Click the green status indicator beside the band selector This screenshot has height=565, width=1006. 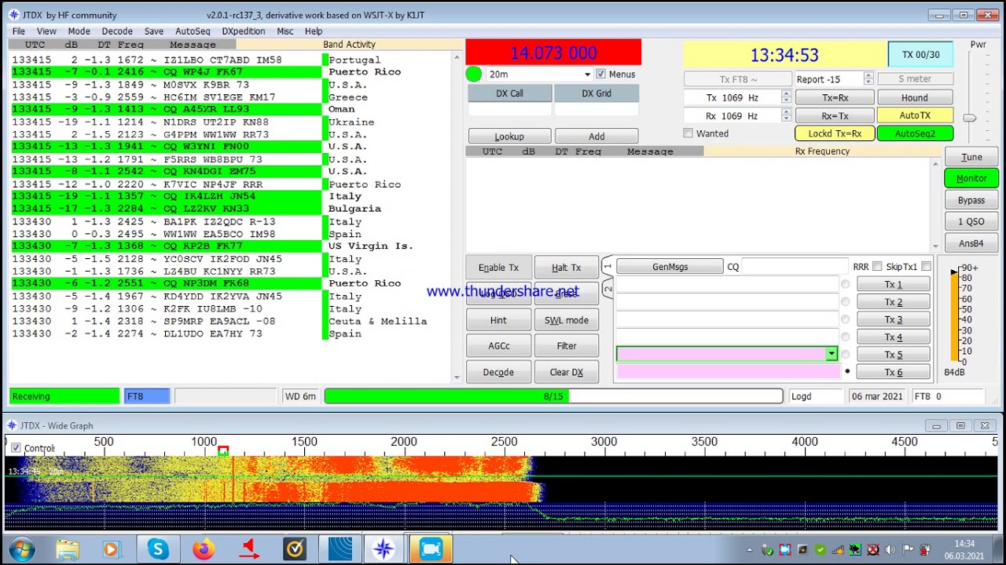pyautogui.click(x=473, y=74)
